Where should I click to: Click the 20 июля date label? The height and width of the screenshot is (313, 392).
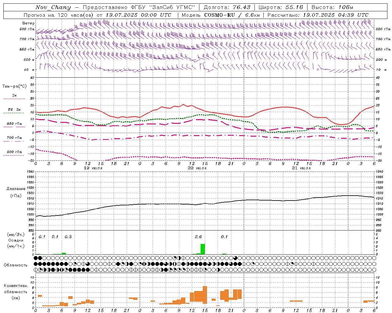point(197,168)
